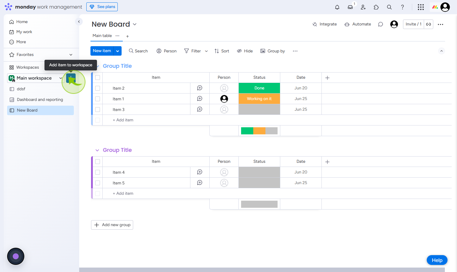Click the first group status summary bar
This screenshot has width=457, height=272.
point(259,131)
